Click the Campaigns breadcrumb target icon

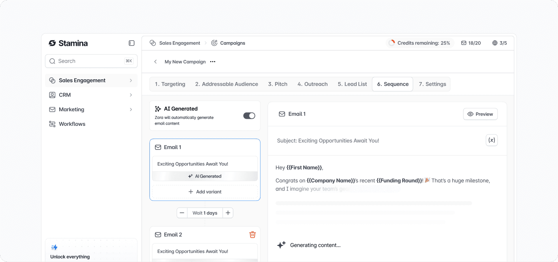214,43
